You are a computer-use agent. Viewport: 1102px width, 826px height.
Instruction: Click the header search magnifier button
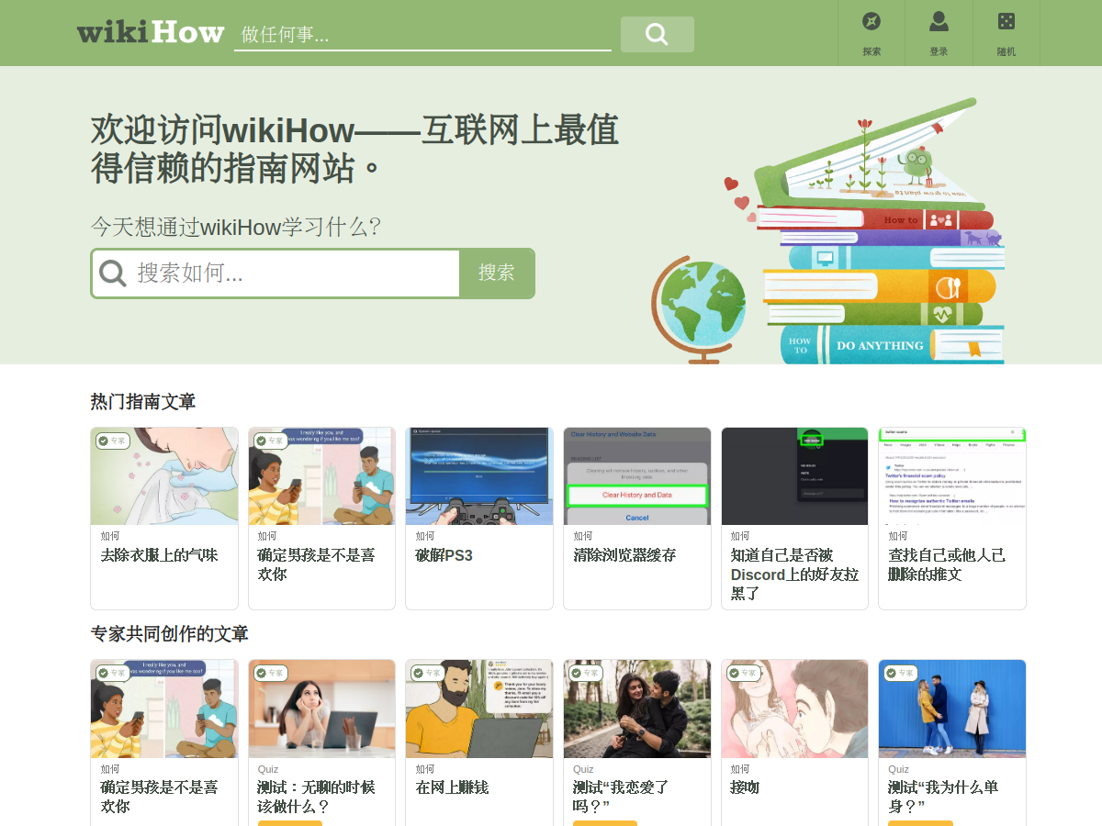pos(657,34)
